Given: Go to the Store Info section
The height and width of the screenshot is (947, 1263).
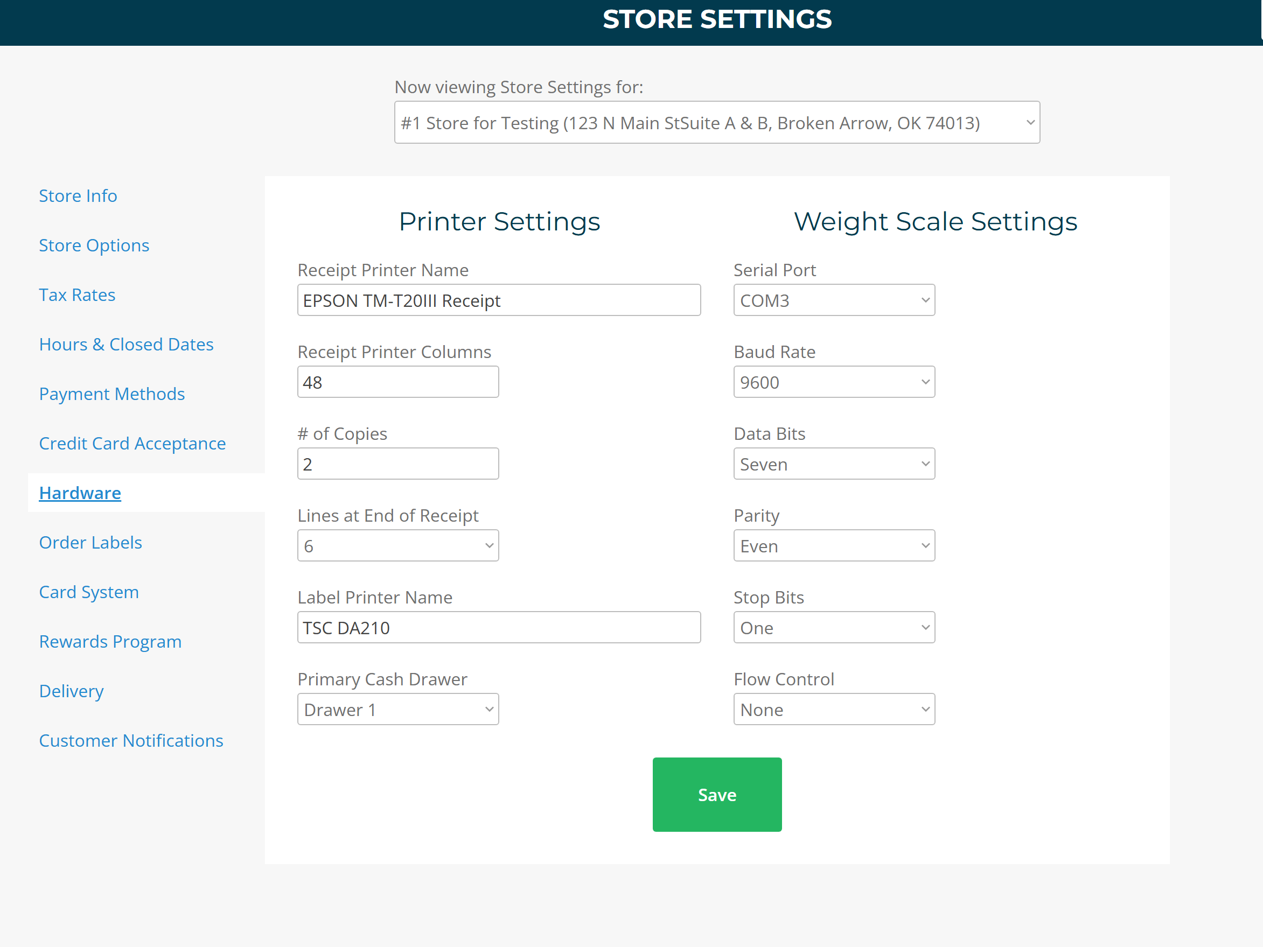Looking at the screenshot, I should point(78,196).
